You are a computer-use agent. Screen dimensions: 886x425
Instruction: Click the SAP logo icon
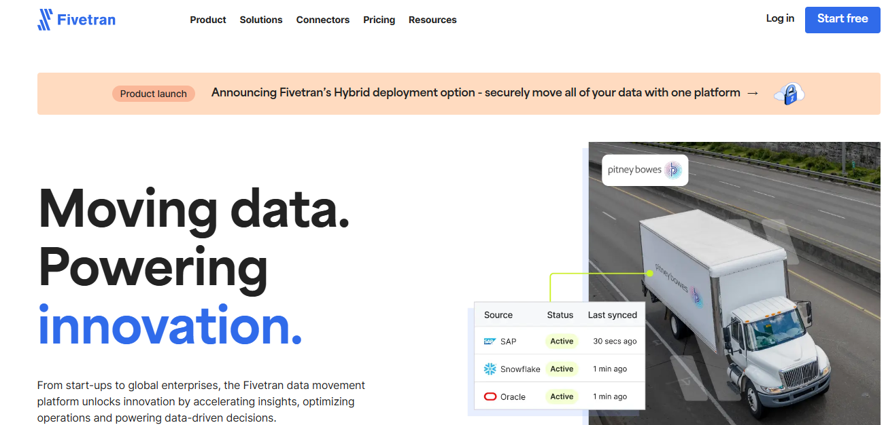490,341
